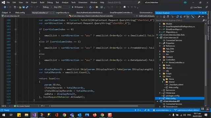Collapse the else-if block at line 107
Image resolution: width=211 pixels, height=118 pixels.
(x=15, y=42)
